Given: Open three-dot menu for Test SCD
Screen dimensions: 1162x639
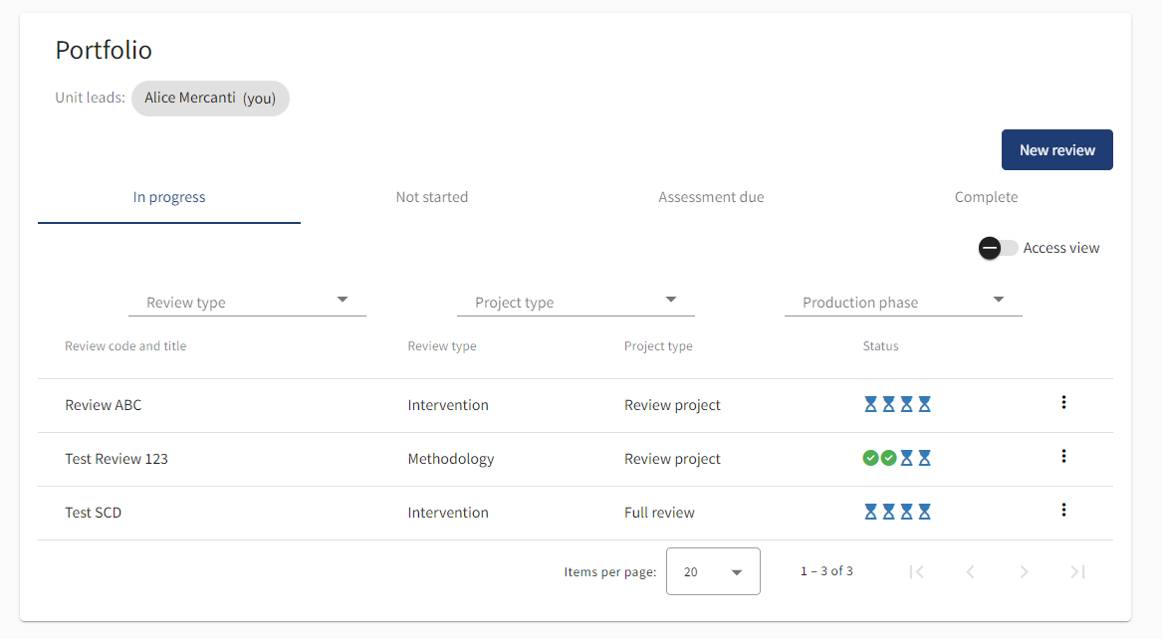Looking at the screenshot, I should pyautogui.click(x=1063, y=511).
